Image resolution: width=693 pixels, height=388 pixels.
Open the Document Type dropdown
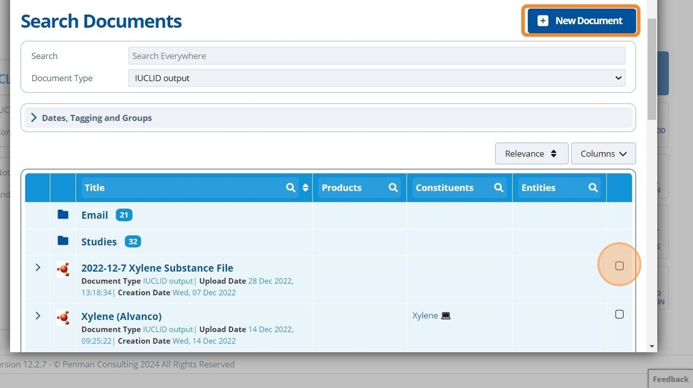coord(377,78)
